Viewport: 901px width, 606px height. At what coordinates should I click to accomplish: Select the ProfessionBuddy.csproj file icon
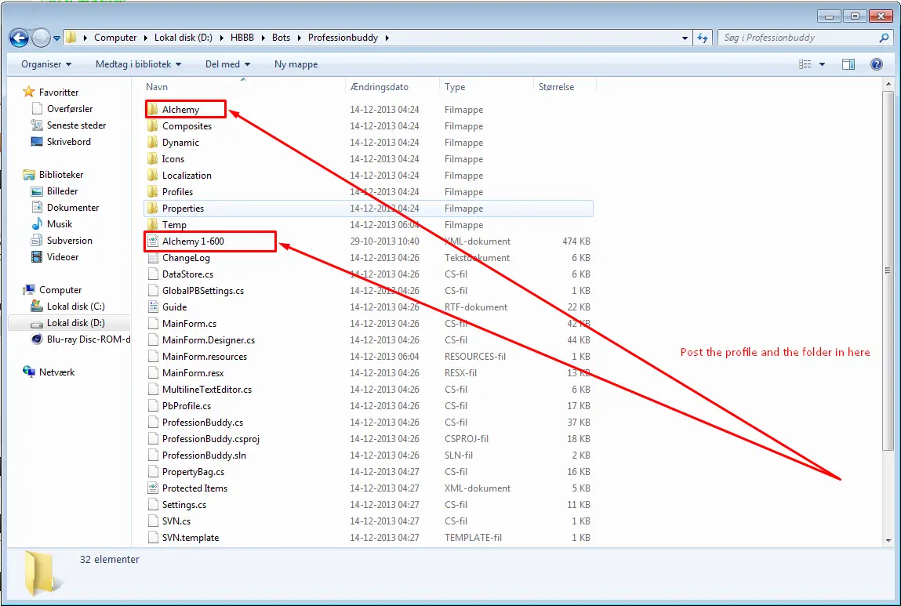tap(152, 439)
